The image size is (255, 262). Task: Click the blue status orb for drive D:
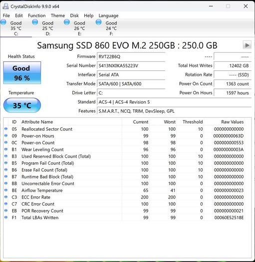(35, 22)
